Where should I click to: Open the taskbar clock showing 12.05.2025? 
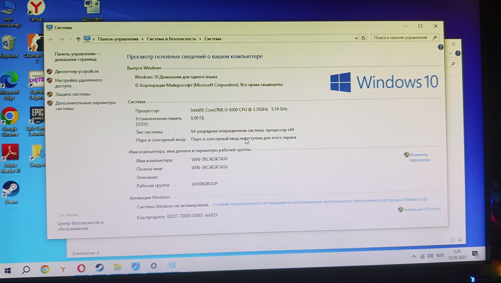[457, 254]
